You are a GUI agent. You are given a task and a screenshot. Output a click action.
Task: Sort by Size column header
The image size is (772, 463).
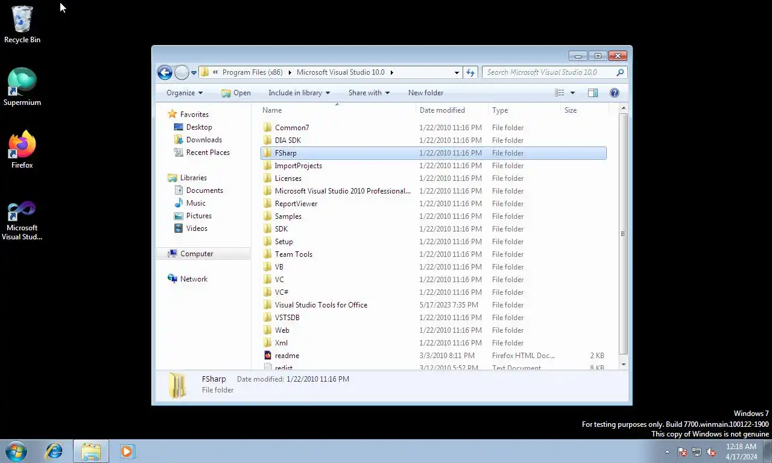coord(584,110)
